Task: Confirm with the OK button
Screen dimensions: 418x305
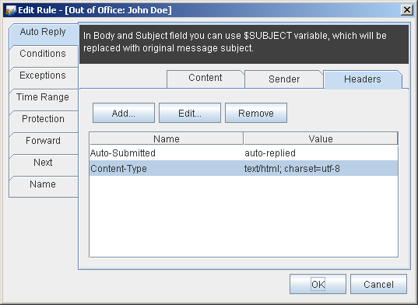Action: (318, 284)
